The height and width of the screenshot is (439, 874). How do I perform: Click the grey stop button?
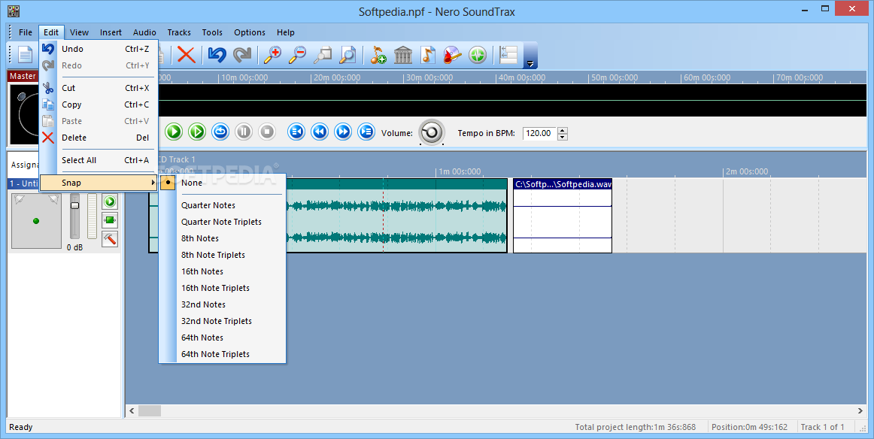point(267,132)
